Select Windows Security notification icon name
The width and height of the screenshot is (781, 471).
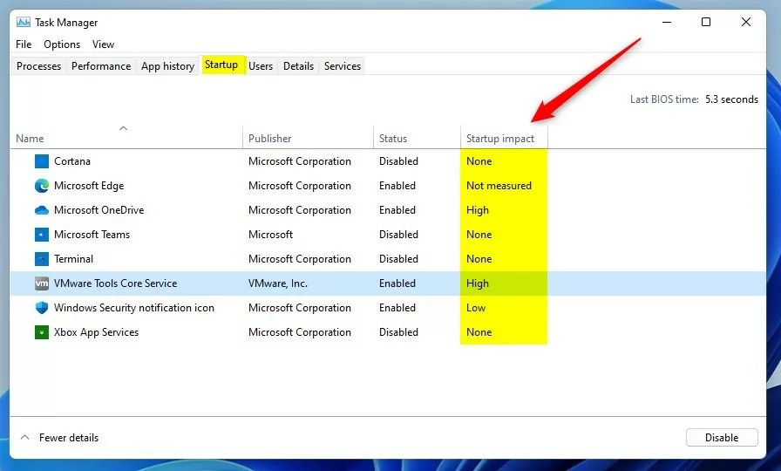(x=133, y=308)
